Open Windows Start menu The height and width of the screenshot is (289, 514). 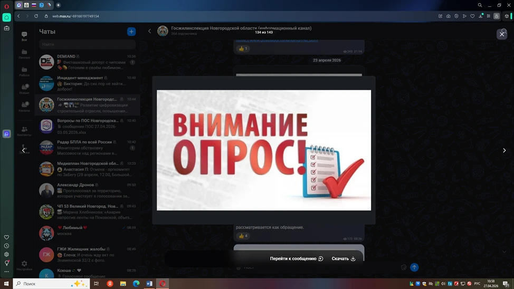coord(6,283)
